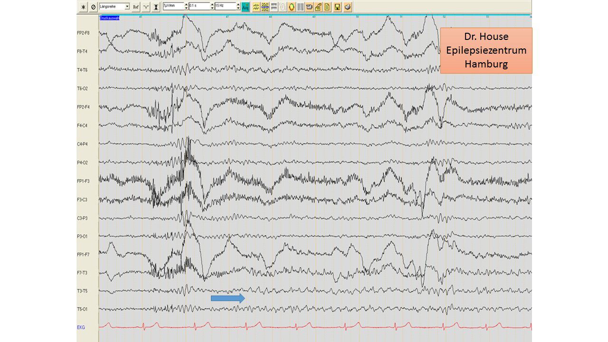Toggle the notch filter icon
The height and width of the screenshot is (342, 608).
146,7
